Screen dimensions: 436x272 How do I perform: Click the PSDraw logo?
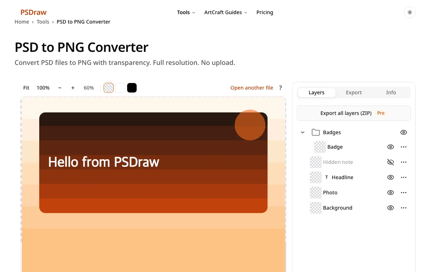[x=33, y=12]
